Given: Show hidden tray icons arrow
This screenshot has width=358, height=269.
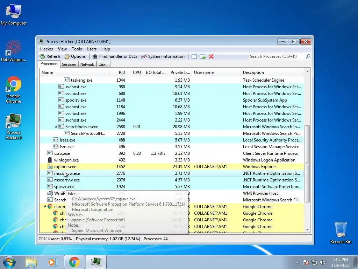Looking at the screenshot, I should (297, 262).
